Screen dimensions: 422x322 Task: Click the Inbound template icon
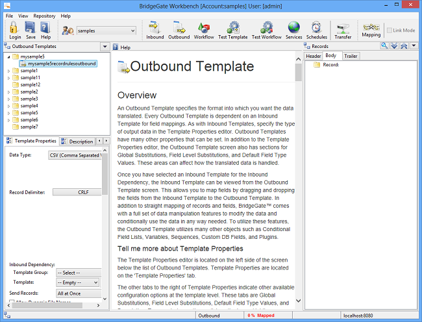(x=155, y=27)
